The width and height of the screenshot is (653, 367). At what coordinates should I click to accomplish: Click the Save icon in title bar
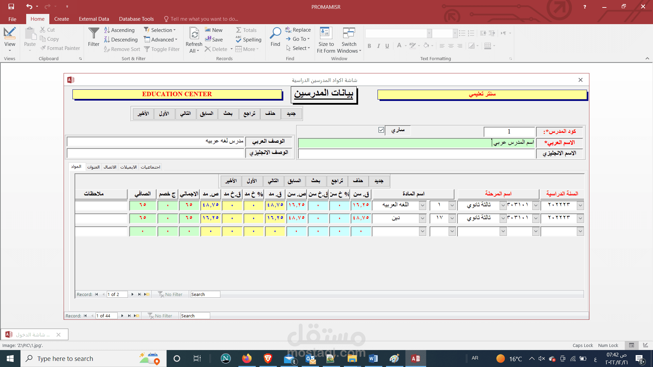pos(11,6)
